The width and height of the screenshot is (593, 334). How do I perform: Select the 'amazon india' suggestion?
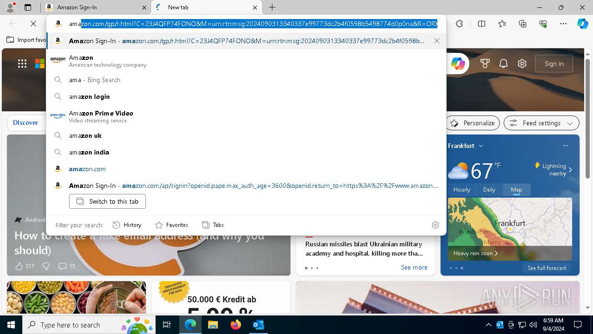coord(246,152)
